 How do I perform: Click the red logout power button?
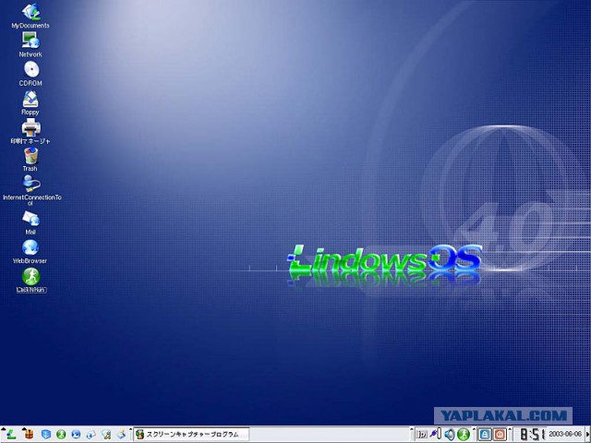point(501,435)
